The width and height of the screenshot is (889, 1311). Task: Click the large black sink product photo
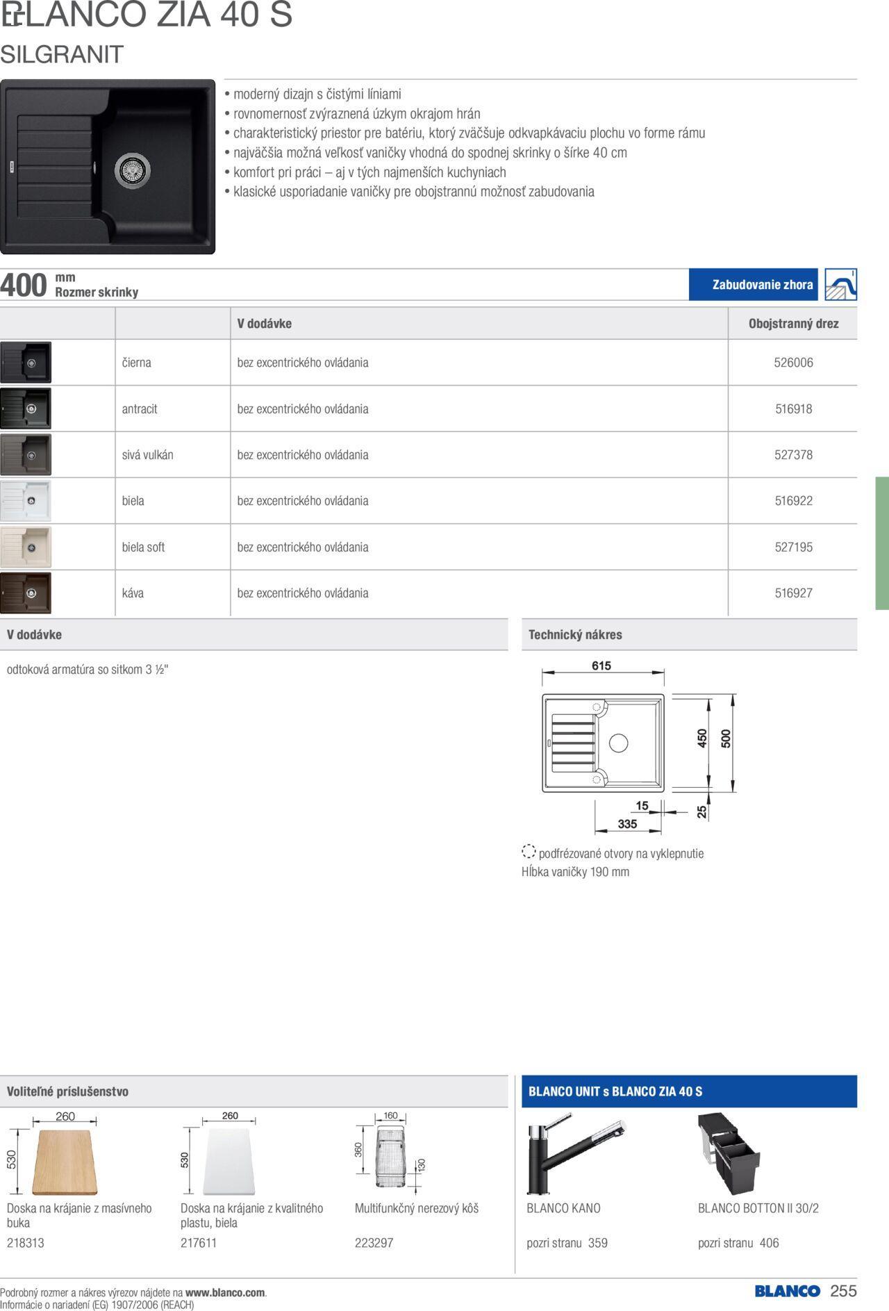tap(108, 167)
